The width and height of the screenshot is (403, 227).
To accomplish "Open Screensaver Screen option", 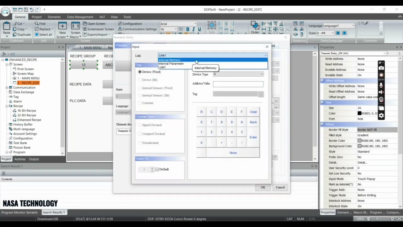I will (99, 29).
